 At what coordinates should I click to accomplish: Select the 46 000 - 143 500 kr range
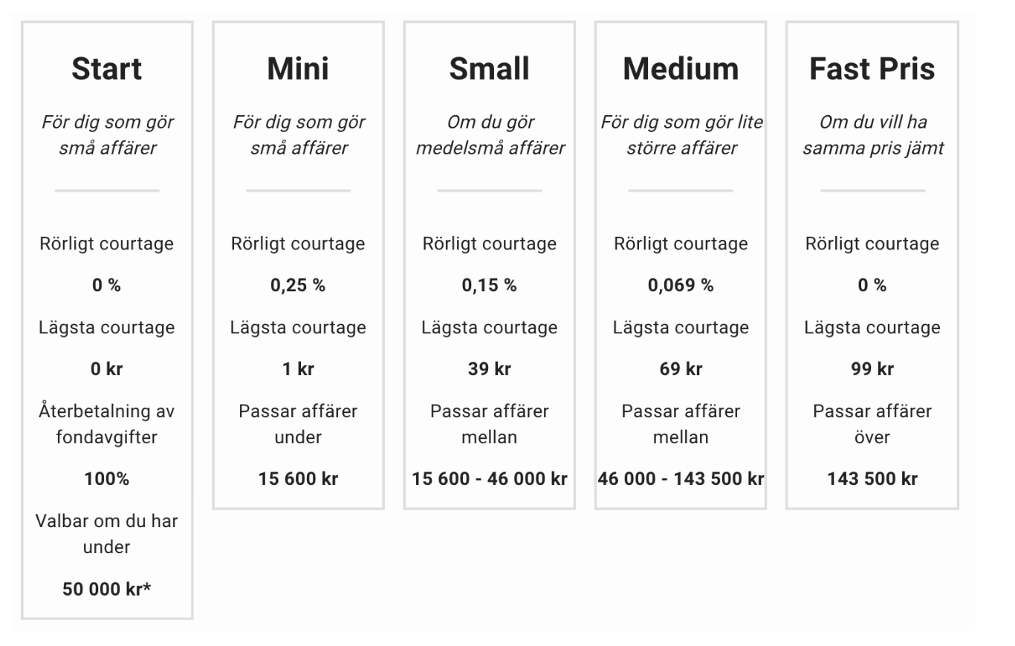click(x=681, y=479)
